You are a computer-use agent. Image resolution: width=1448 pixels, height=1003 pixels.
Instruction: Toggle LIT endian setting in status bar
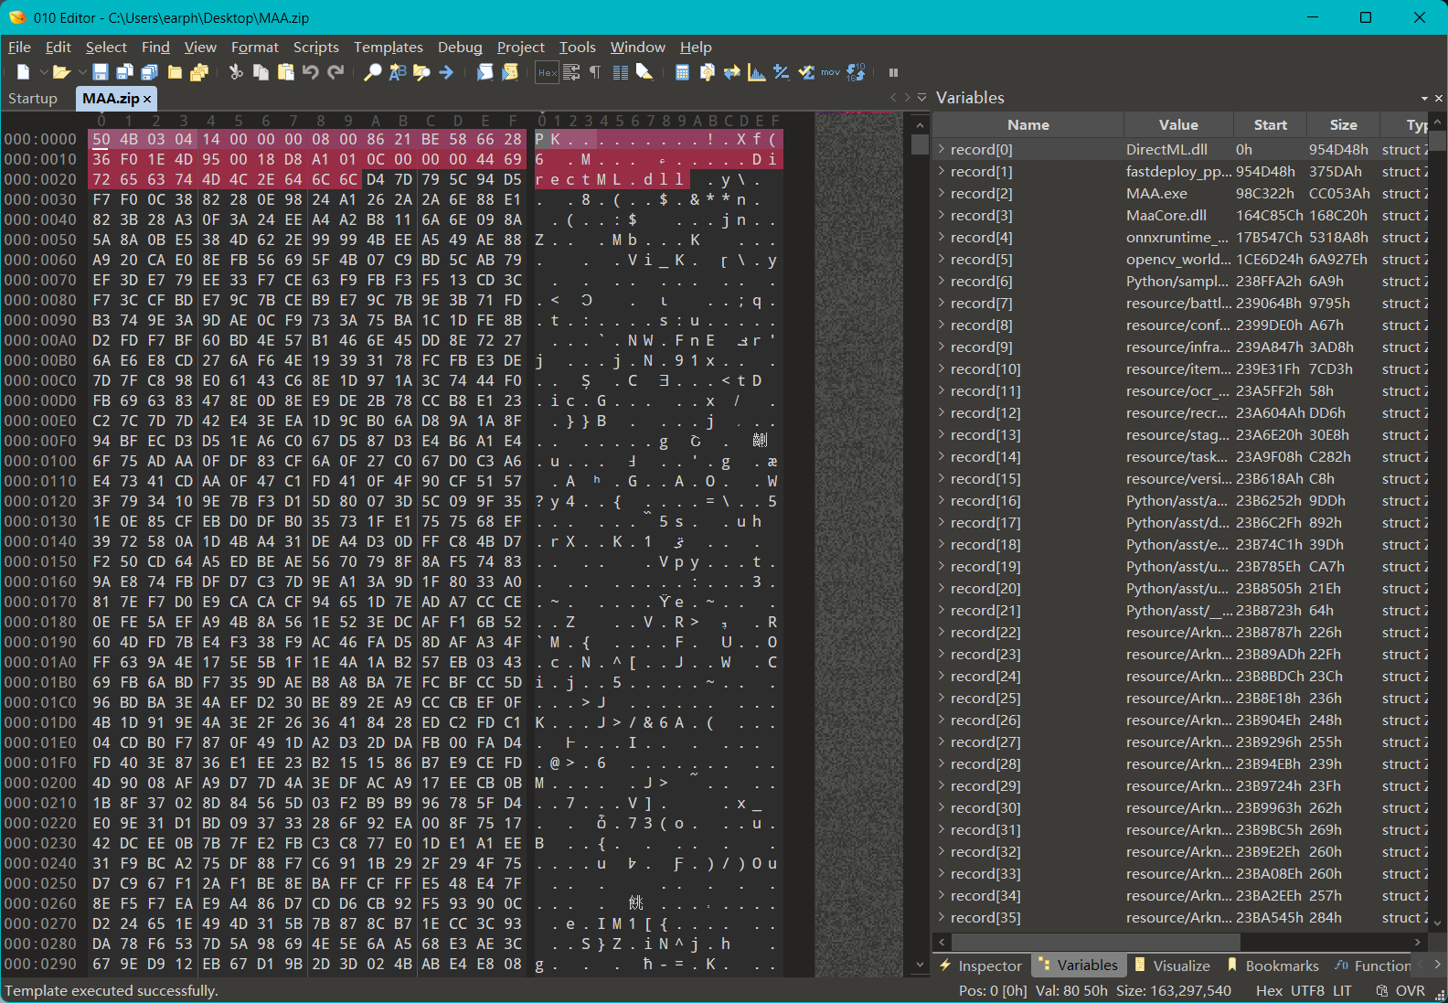pyautogui.click(x=1342, y=990)
